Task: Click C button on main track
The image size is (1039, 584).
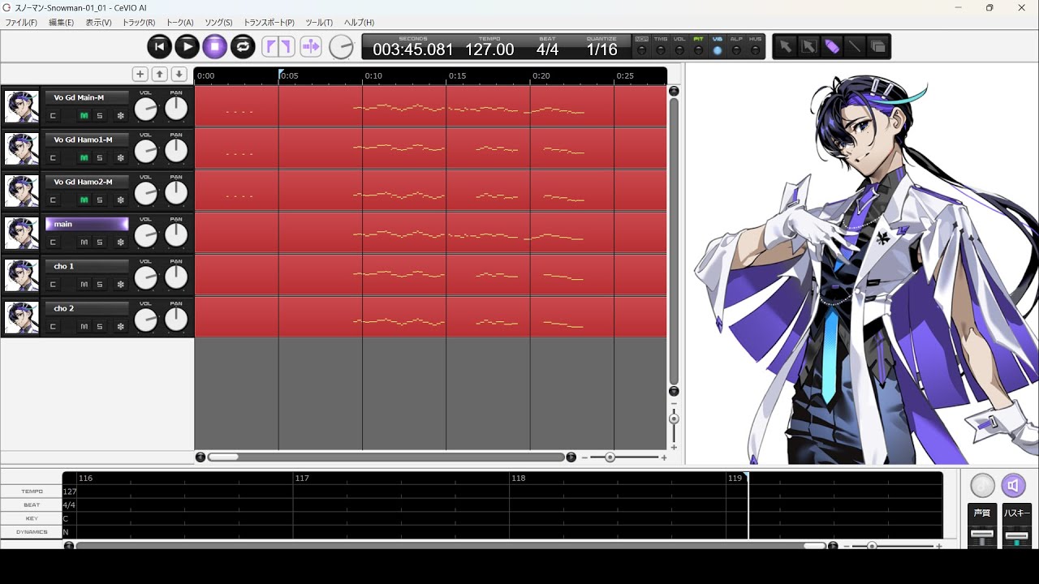Action: point(53,242)
